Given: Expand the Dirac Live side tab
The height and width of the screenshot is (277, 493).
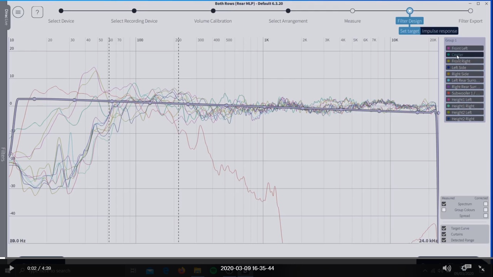Looking at the screenshot, I should (6, 17).
